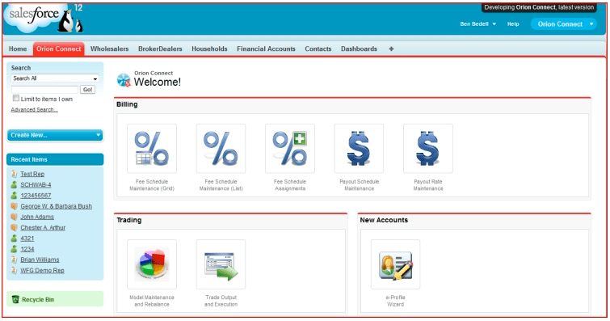610x321 pixels.
Task: Add a tab with the plus icon
Action: [391, 49]
